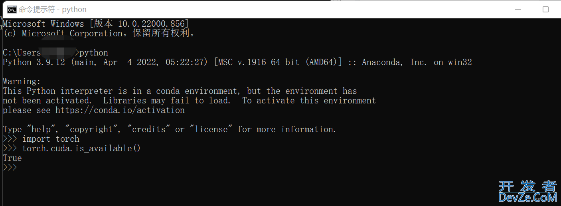Click the https://conda.io/activation URL text
This screenshot has height=206, width=561.
coord(120,110)
